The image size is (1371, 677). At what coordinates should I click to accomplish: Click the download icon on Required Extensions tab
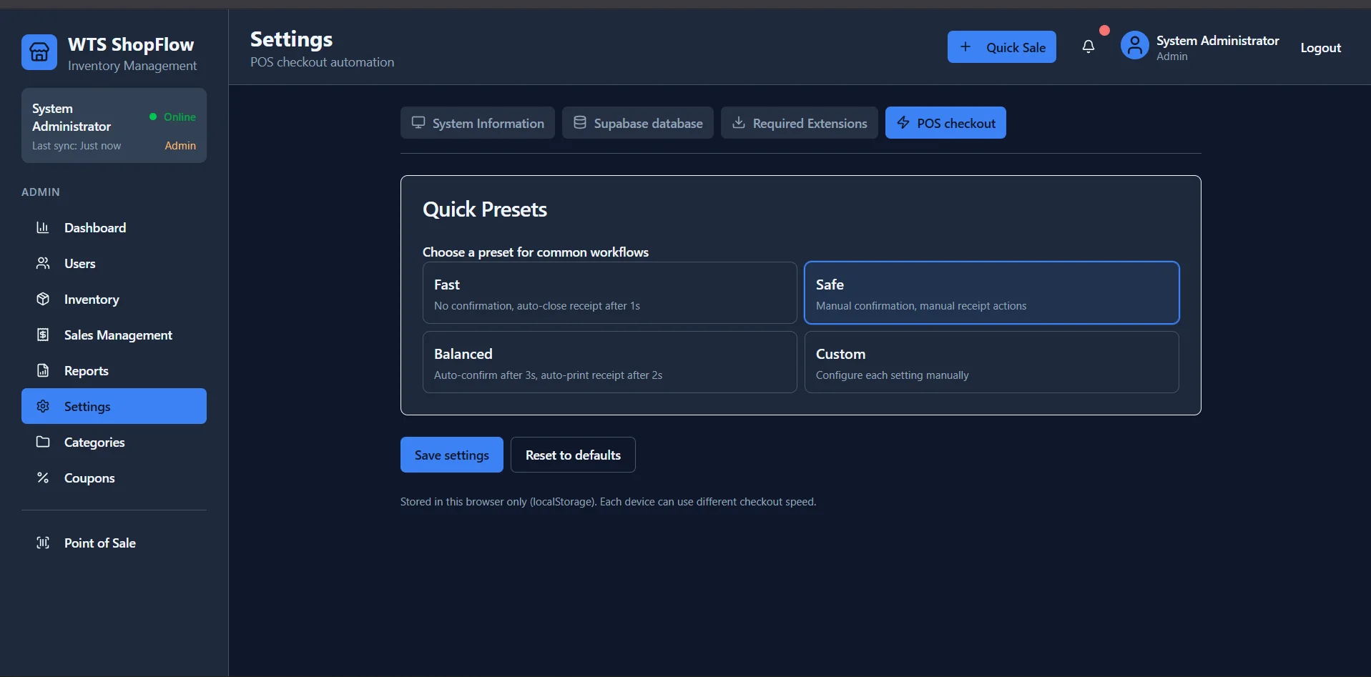click(739, 122)
